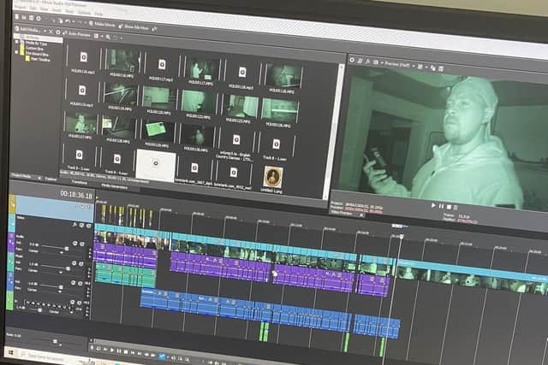This screenshot has width=548, height=365.
Task: Open Video Output FX in preview toolbar
Action: [367, 62]
